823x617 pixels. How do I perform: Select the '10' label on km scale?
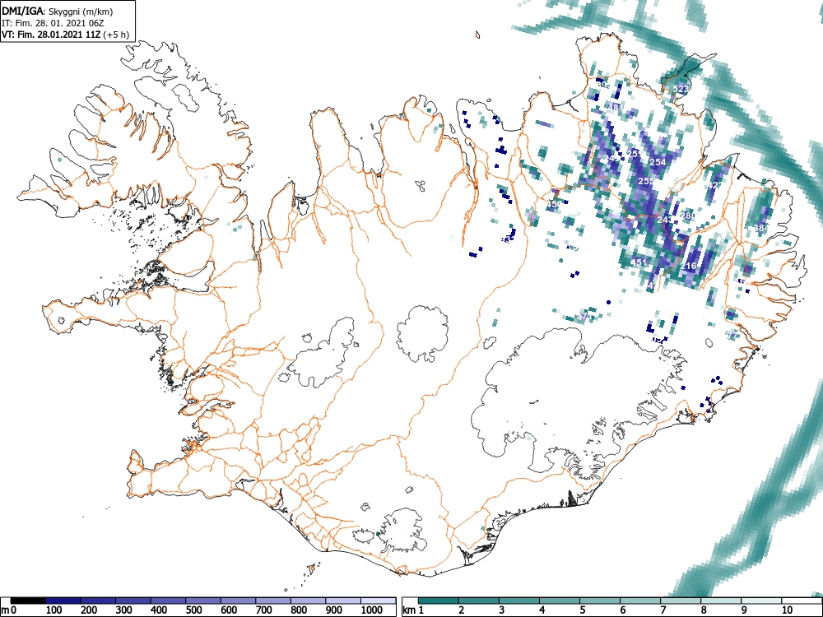786,610
